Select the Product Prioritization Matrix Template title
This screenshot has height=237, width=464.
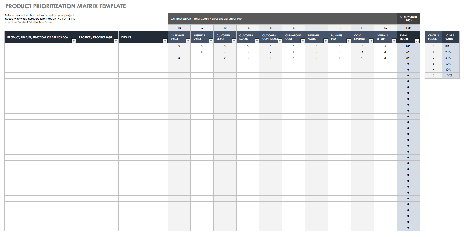(66, 6)
